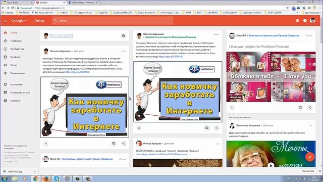
Task: Open Skype icon in taskbar
Action: click(57, 178)
